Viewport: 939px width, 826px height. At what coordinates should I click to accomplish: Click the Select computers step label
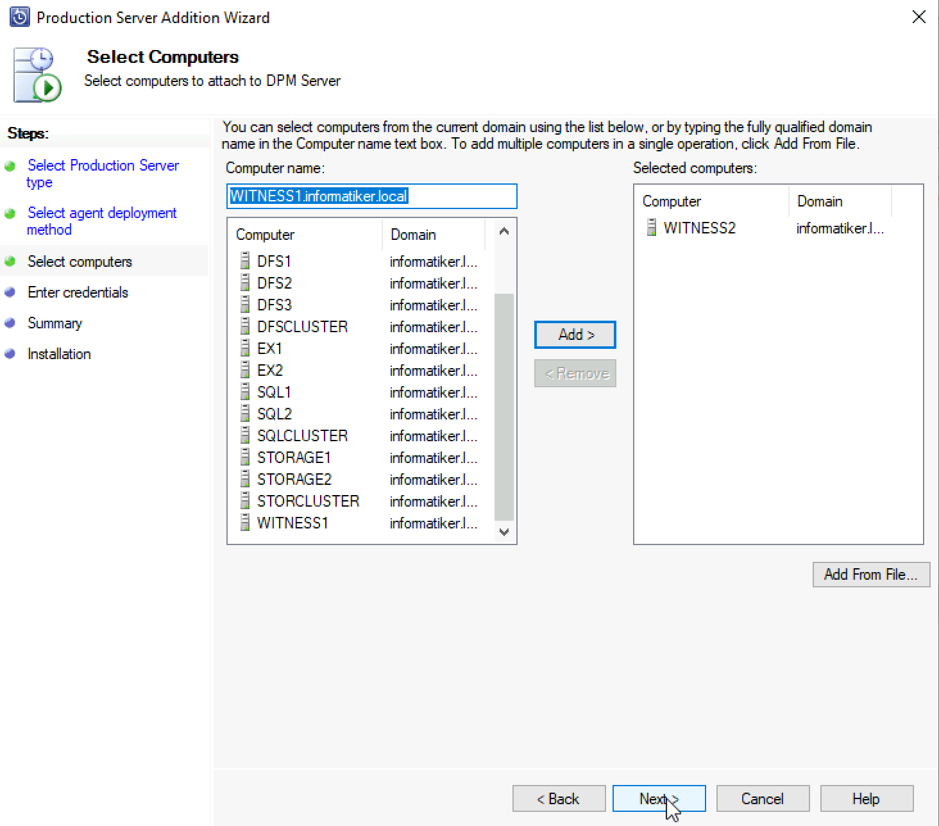point(80,261)
